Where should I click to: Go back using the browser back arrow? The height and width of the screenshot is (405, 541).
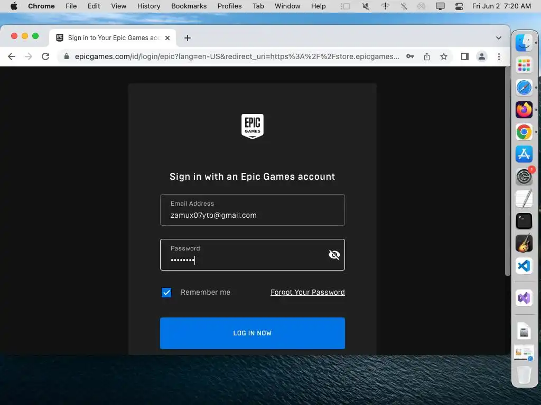[x=12, y=56]
